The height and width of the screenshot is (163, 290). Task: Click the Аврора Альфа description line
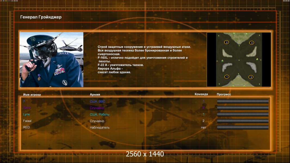click(110, 68)
